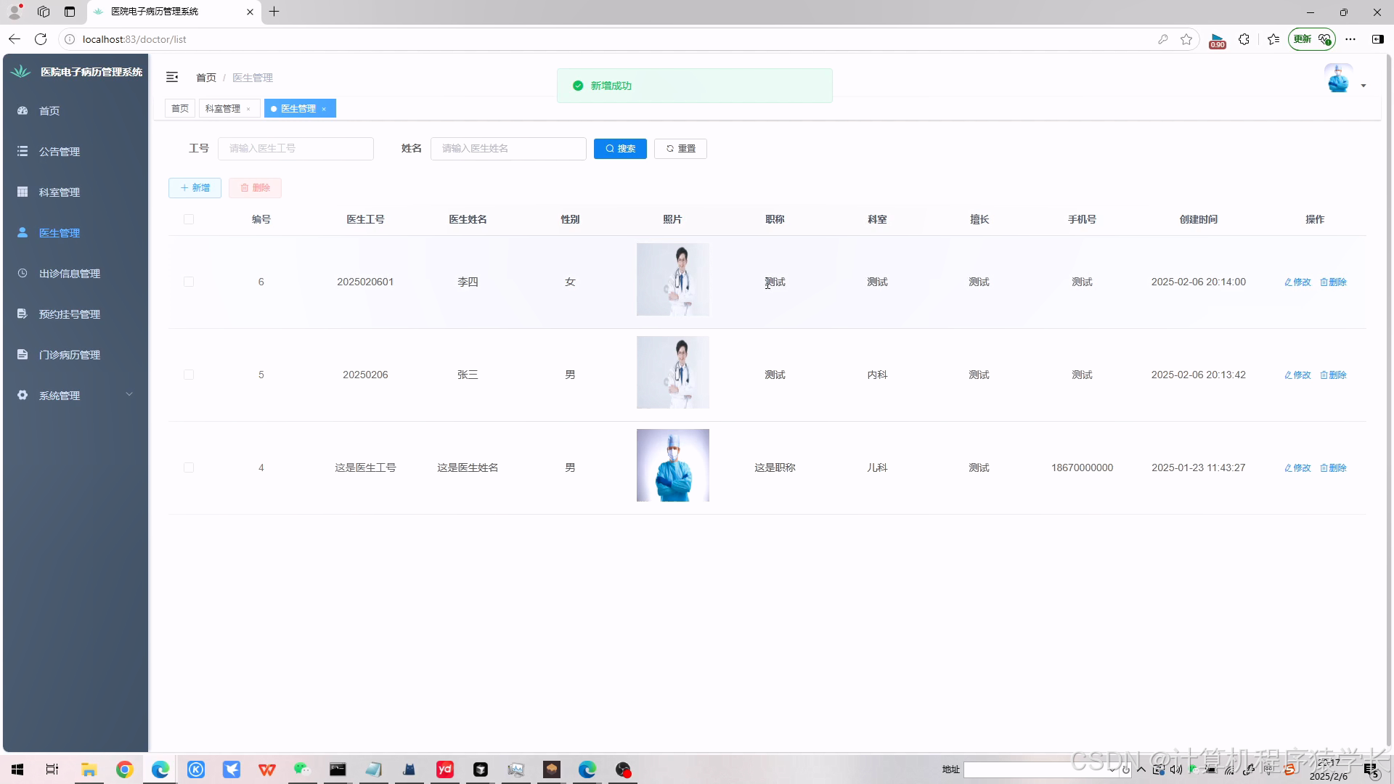Image resolution: width=1394 pixels, height=784 pixels.
Task: Click 修改 for doctor 张三
Action: (x=1297, y=375)
